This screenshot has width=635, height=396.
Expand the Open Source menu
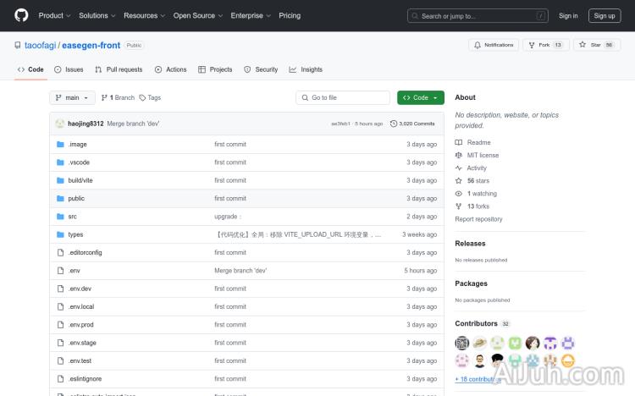tap(197, 15)
